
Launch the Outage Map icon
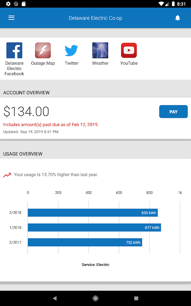(43, 50)
